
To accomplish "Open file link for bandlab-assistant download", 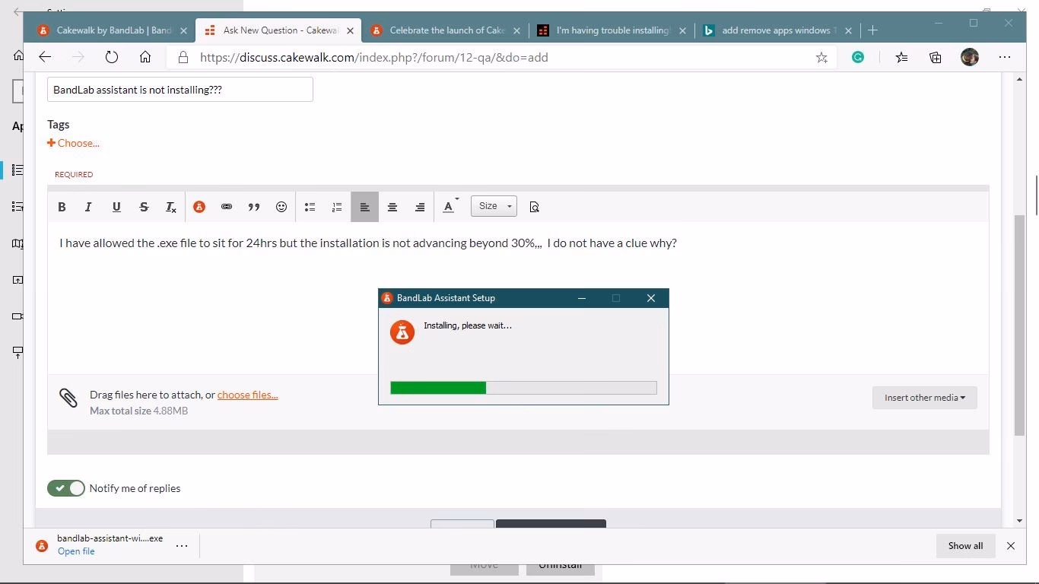I will click(x=76, y=551).
